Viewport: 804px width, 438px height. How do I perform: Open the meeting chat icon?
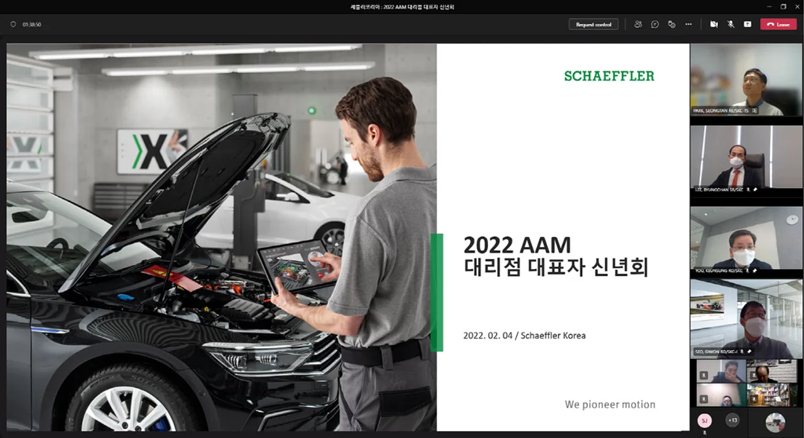[x=655, y=24]
